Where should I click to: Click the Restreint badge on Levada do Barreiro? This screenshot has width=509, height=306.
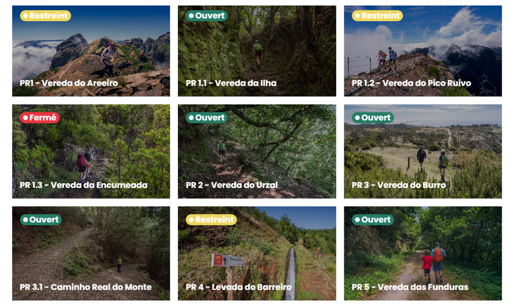coord(212,220)
